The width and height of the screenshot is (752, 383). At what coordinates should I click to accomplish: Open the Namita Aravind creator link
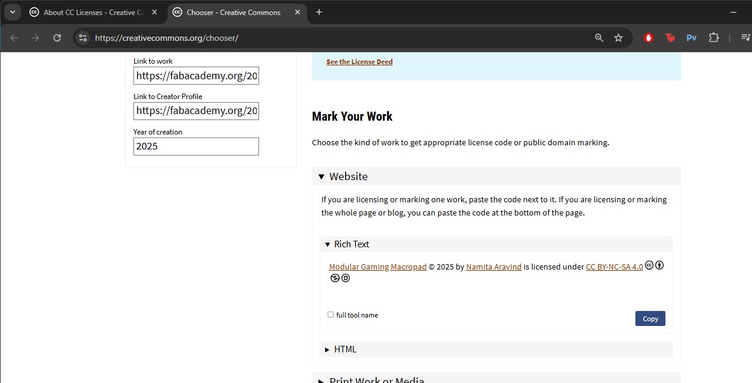pos(494,267)
